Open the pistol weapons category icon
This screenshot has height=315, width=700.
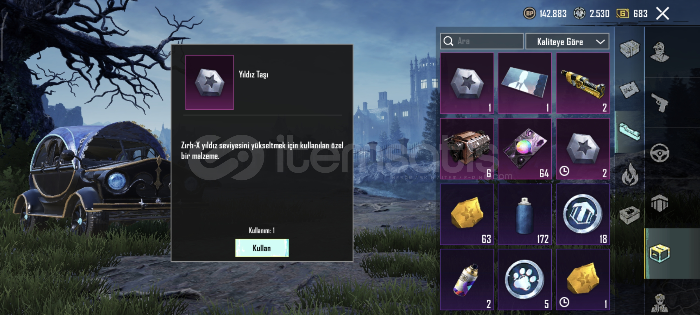[x=660, y=102]
